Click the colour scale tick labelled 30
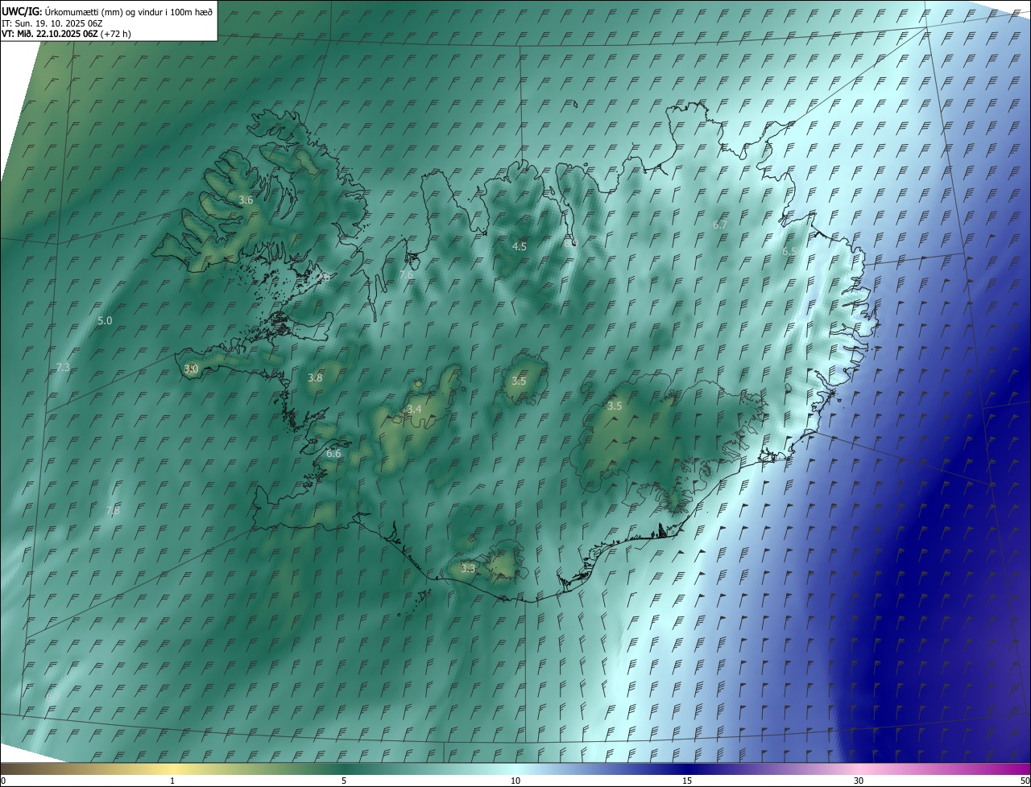Screen dimensions: 1031x787 click(x=859, y=781)
